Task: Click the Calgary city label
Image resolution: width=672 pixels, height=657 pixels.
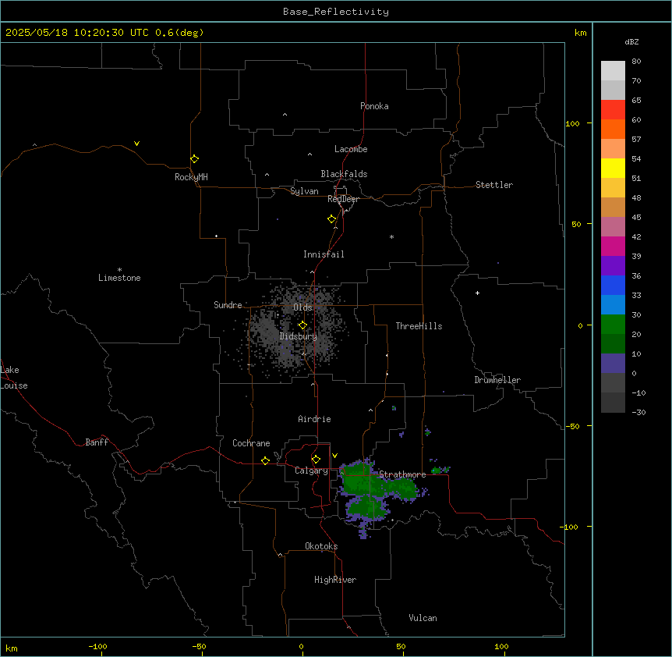Action: tap(311, 471)
